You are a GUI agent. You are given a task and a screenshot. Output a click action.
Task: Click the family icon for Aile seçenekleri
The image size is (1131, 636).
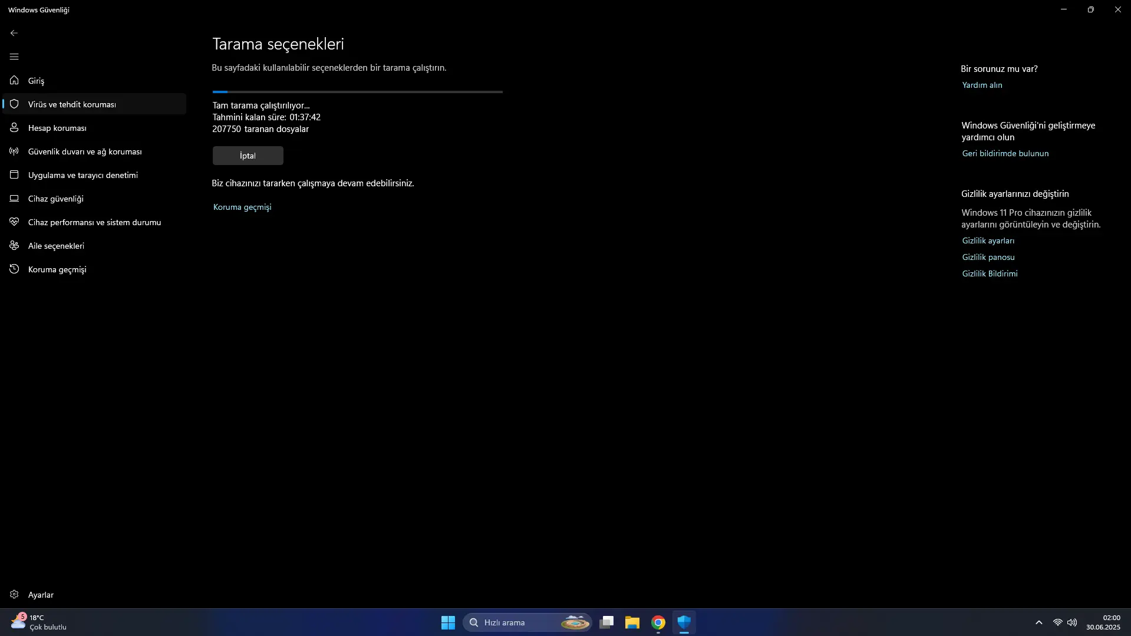pyautogui.click(x=14, y=246)
